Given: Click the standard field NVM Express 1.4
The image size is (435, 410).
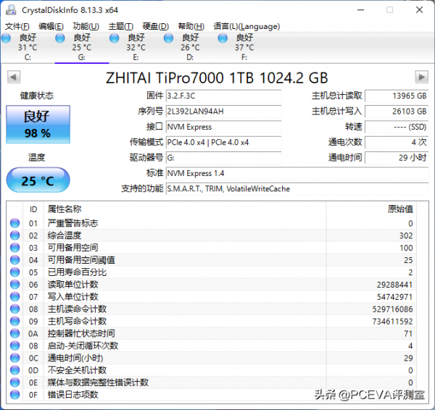Looking at the screenshot, I should (297, 174).
